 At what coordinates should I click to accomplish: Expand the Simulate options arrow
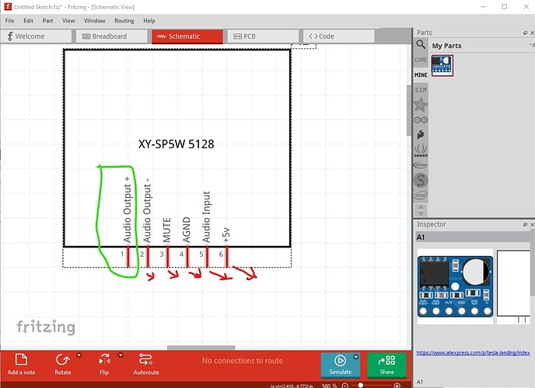[x=356, y=356]
